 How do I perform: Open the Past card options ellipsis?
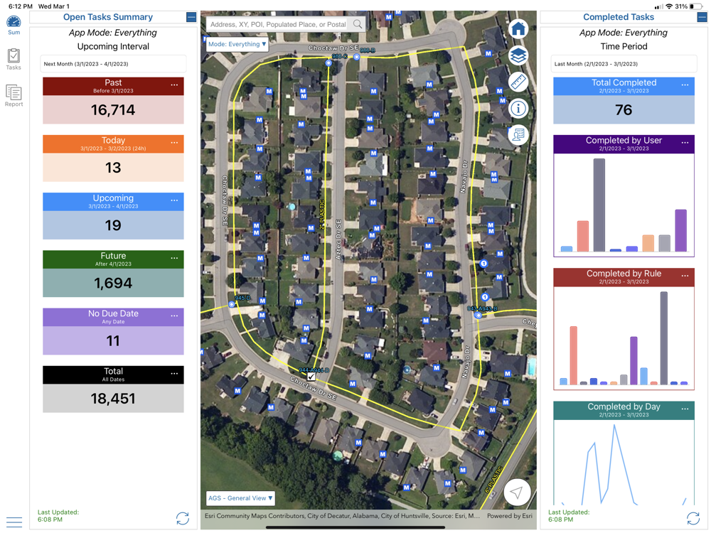pyautogui.click(x=174, y=85)
